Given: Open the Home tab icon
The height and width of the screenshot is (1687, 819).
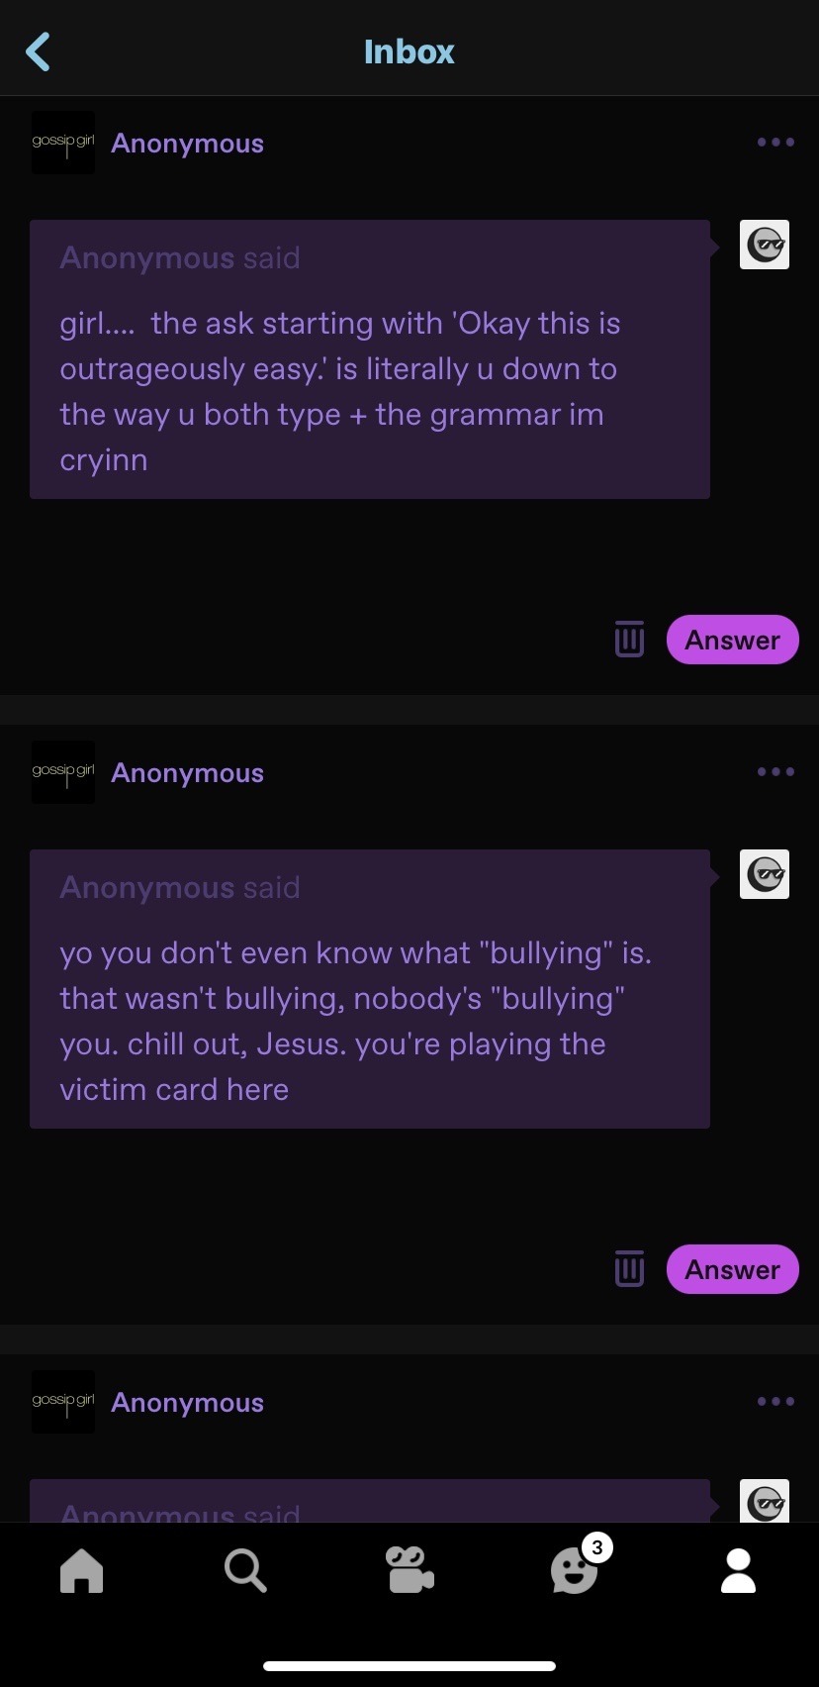Looking at the screenshot, I should [81, 1570].
